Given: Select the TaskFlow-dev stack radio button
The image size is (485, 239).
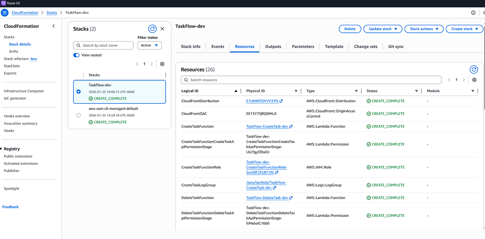Looking at the screenshot, I should 79,92.
